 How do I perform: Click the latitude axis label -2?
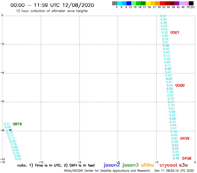(2, 44)
